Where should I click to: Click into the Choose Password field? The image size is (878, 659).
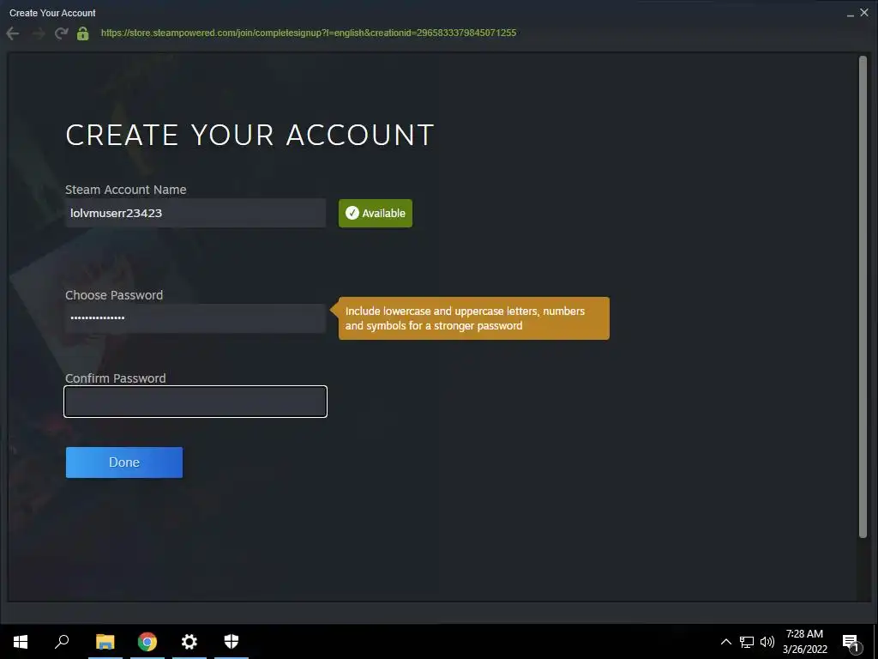point(195,318)
